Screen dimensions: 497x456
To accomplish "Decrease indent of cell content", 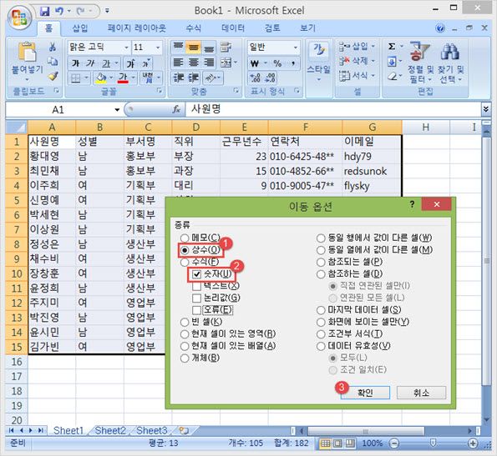I will pos(179,78).
